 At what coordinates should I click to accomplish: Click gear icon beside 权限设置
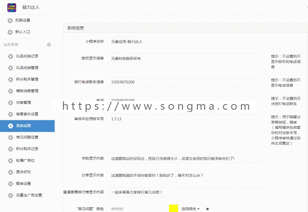click(x=10, y=20)
